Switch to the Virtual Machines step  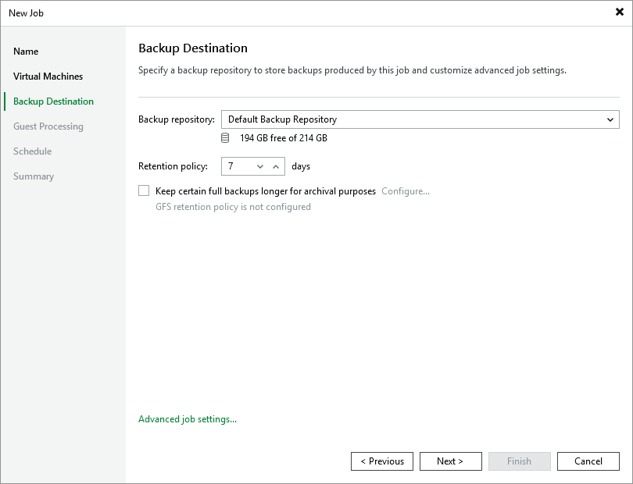(x=48, y=76)
